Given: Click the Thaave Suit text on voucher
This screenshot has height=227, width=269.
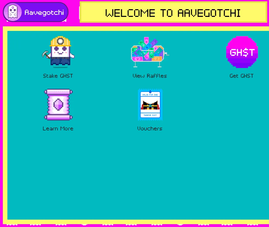Looking at the screenshot, I should click(x=150, y=115).
